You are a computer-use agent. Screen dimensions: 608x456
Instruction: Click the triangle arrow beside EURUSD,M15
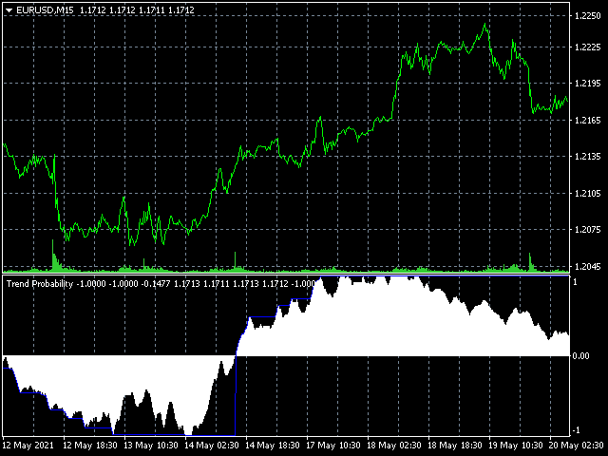tap(9, 9)
